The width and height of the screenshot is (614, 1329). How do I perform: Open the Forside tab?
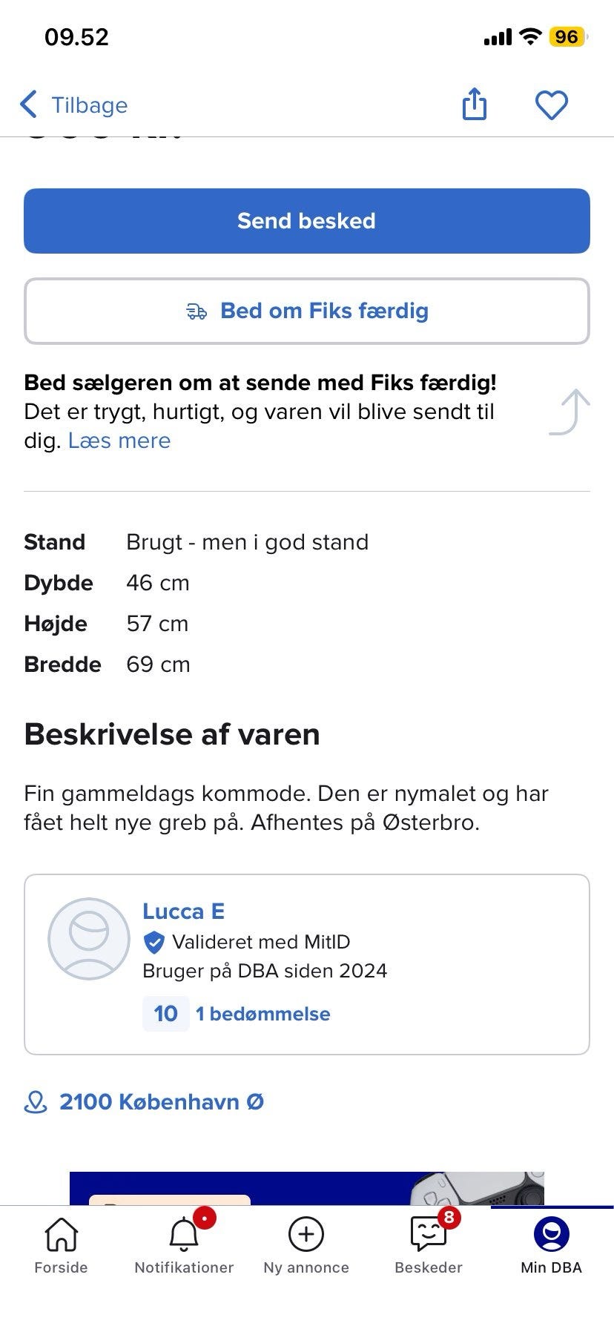61,1246
